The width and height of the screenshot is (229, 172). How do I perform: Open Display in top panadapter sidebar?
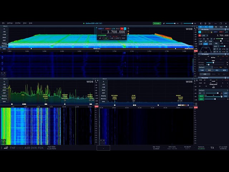[4, 43]
